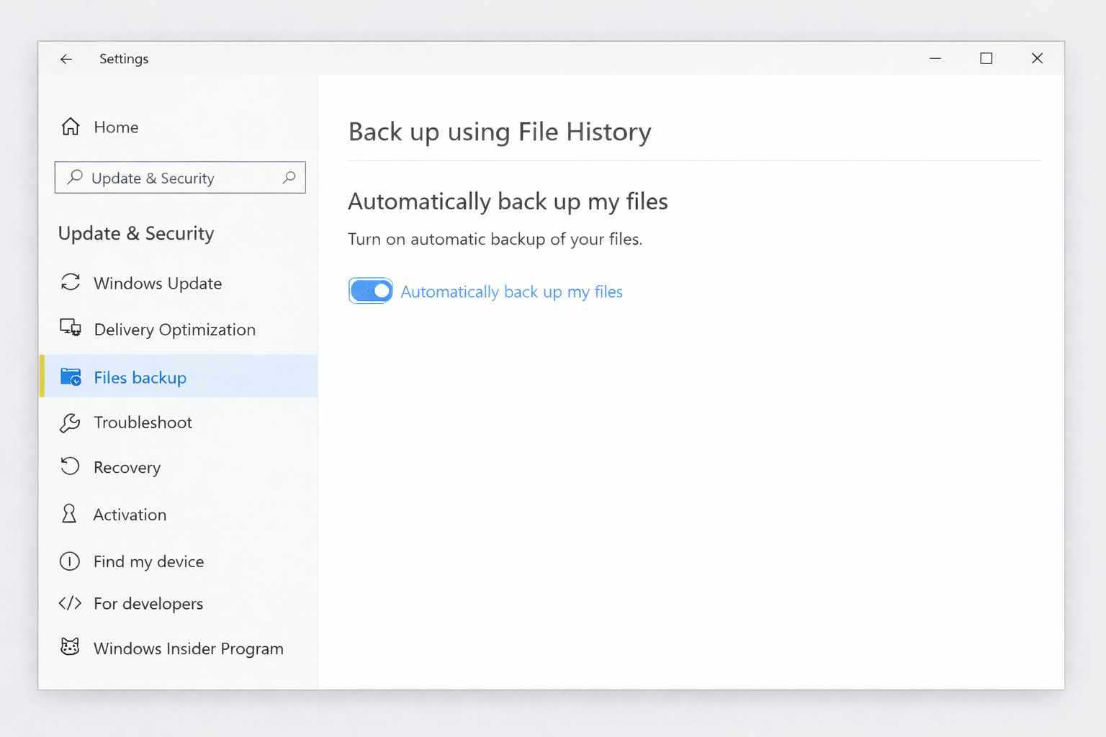Click the Home house icon
The height and width of the screenshot is (737, 1106).
coord(71,127)
